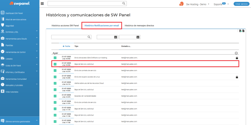Expand the Herramientas de Control chevron
The height and width of the screenshot is (125, 251).
click(37, 51)
